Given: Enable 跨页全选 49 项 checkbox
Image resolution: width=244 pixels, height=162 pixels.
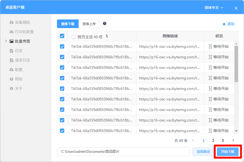Looking at the screenshot, I should (73, 37).
